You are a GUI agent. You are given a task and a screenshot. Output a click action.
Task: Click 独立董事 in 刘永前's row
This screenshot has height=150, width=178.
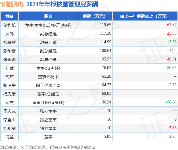point(48,128)
